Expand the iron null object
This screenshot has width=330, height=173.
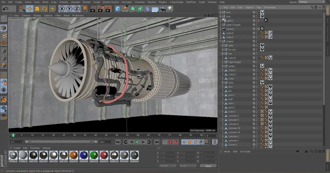click(x=220, y=17)
